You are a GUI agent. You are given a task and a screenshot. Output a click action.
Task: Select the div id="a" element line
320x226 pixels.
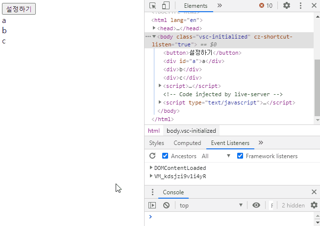point(194,61)
